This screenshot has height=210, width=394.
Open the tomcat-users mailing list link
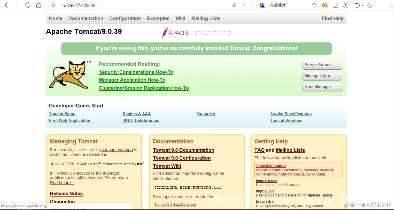point(266,181)
